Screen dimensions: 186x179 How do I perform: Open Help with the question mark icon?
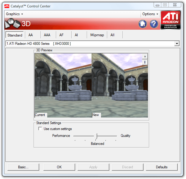click(x=154, y=24)
